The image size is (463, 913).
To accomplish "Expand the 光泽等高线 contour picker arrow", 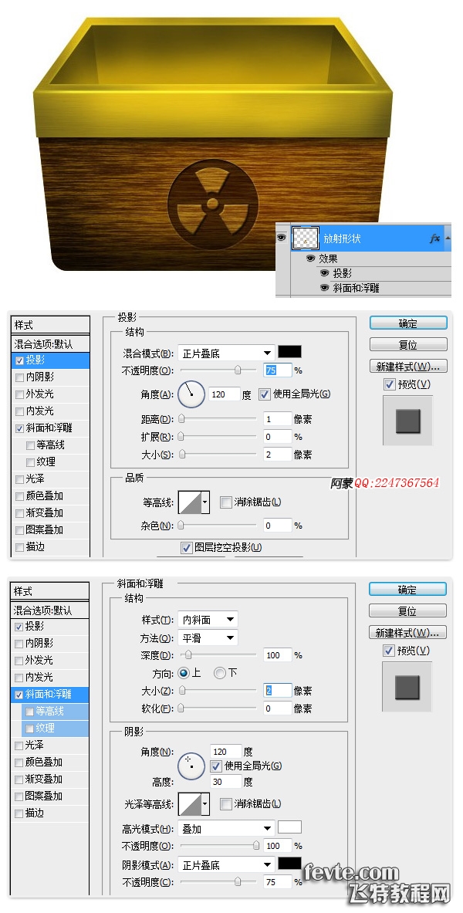I will [x=205, y=803].
